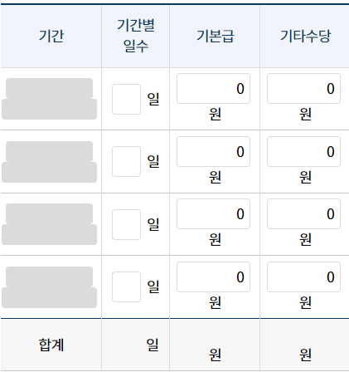Click the second row 일수 days input
The width and height of the screenshot is (349, 372).
126,161
